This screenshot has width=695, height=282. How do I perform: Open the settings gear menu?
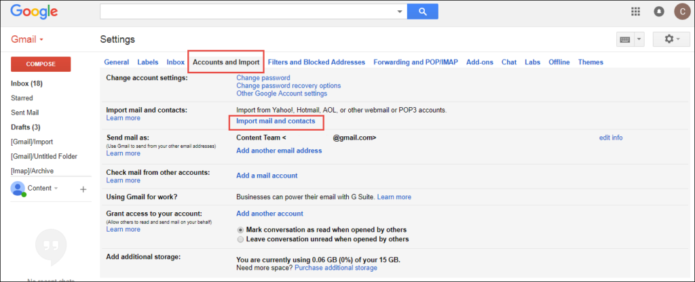click(x=671, y=39)
